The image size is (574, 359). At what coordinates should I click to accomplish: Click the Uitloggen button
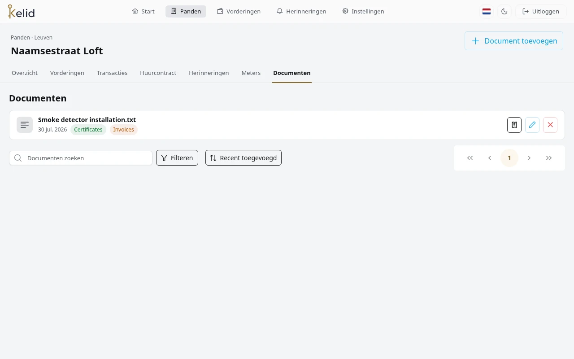(x=541, y=11)
